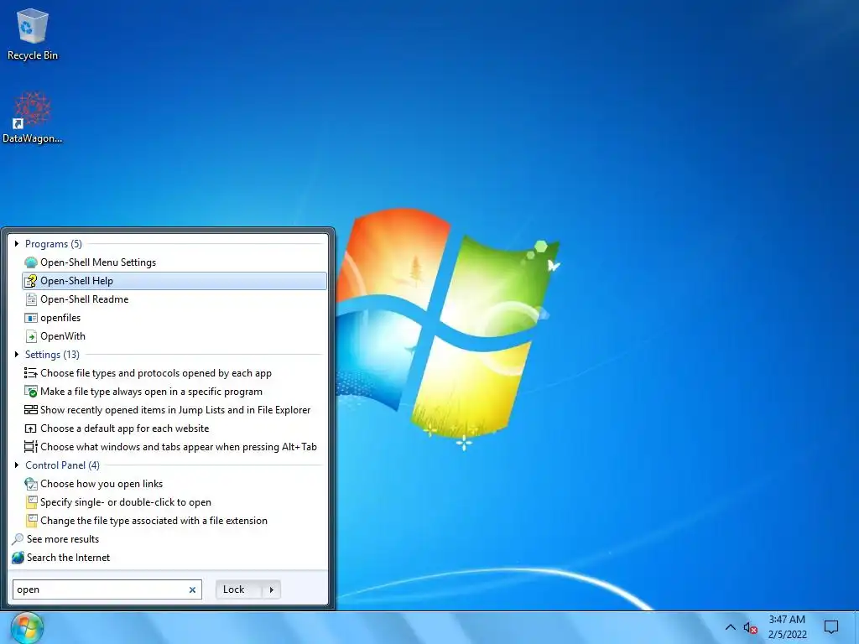Click icon for Change the file type association
859x644 pixels.
pos(32,520)
